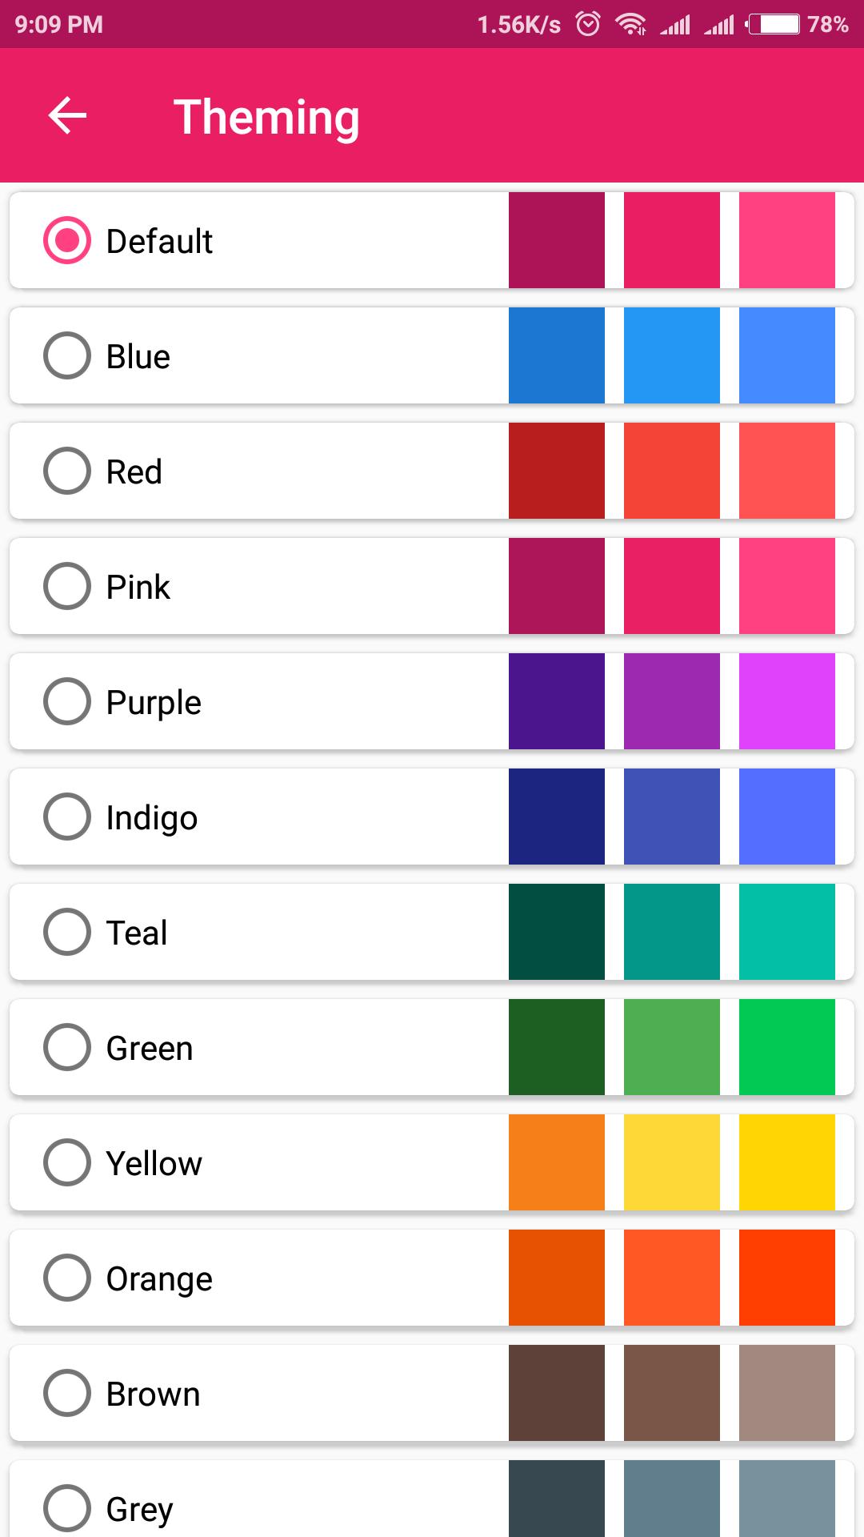Select the Green theme radio button
The height and width of the screenshot is (1537, 864).
click(67, 1047)
